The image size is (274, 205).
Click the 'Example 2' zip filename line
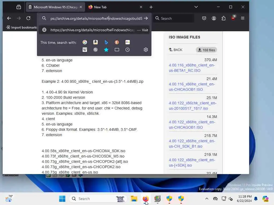(x=92, y=81)
